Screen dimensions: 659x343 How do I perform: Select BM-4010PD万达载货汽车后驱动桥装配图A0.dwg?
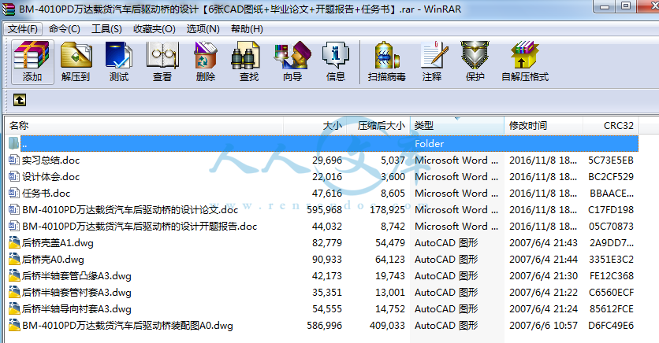click(x=128, y=326)
